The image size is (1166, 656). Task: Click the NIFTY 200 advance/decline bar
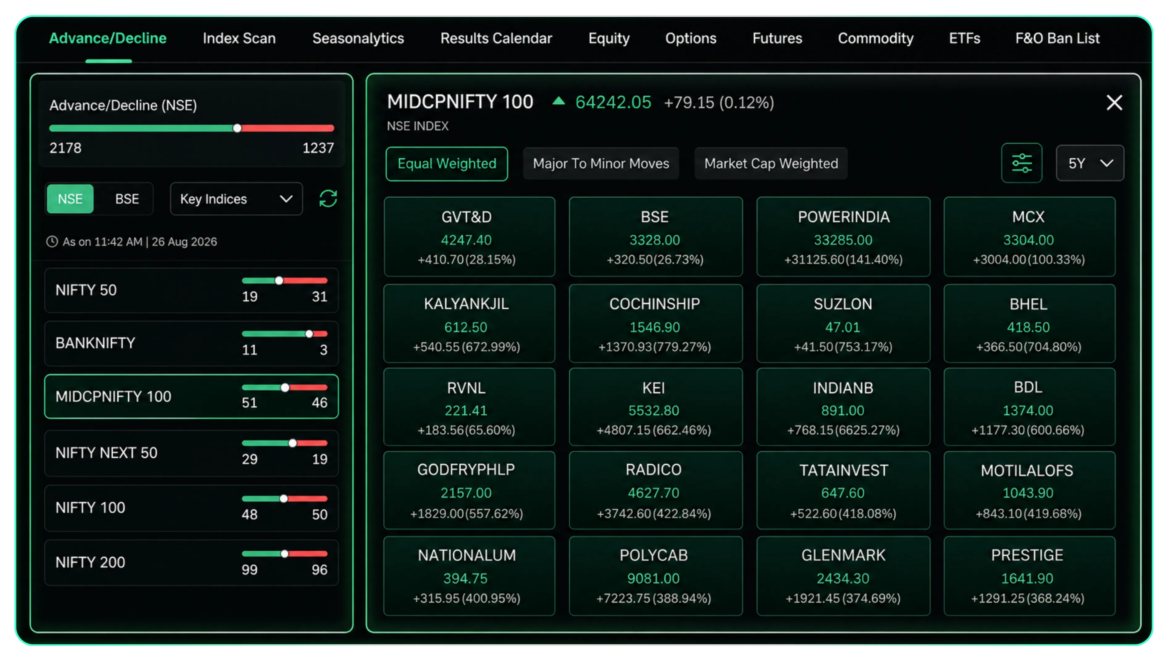[x=284, y=553]
